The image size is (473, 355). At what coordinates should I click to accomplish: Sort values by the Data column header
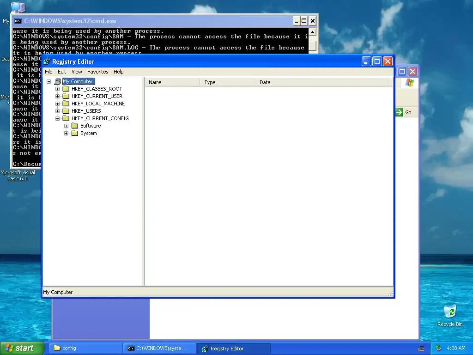point(322,82)
